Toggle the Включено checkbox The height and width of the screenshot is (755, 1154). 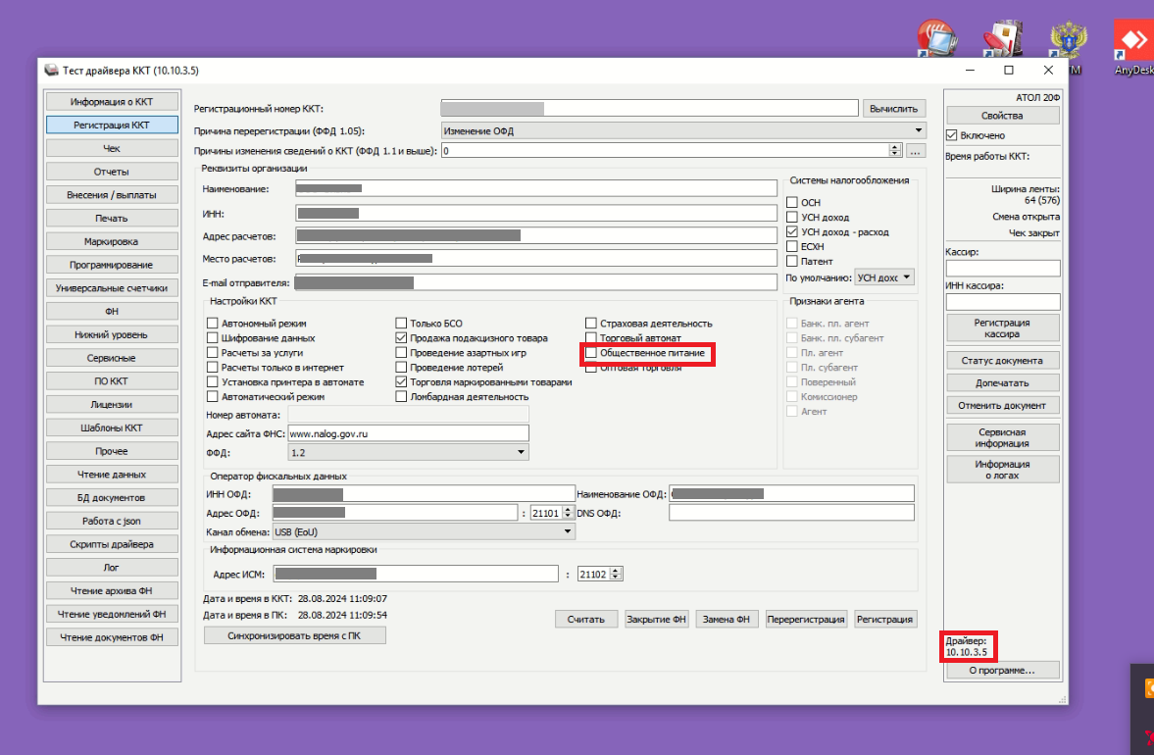pos(951,135)
